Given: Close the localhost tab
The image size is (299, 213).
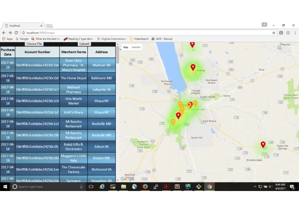Looking at the screenshot, I should coord(41,25).
